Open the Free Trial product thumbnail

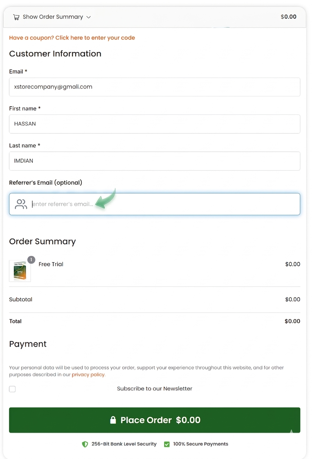20,271
